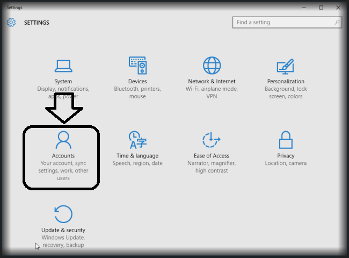This screenshot has height=258, width=349.
Task: Click into the Find a setting field
Action: pos(287,22)
